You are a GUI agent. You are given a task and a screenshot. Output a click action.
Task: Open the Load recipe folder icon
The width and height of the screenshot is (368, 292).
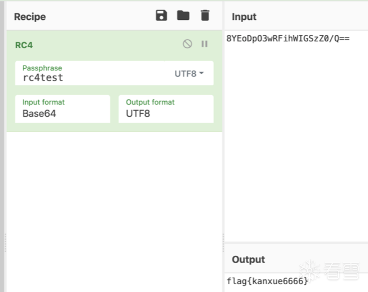point(183,16)
